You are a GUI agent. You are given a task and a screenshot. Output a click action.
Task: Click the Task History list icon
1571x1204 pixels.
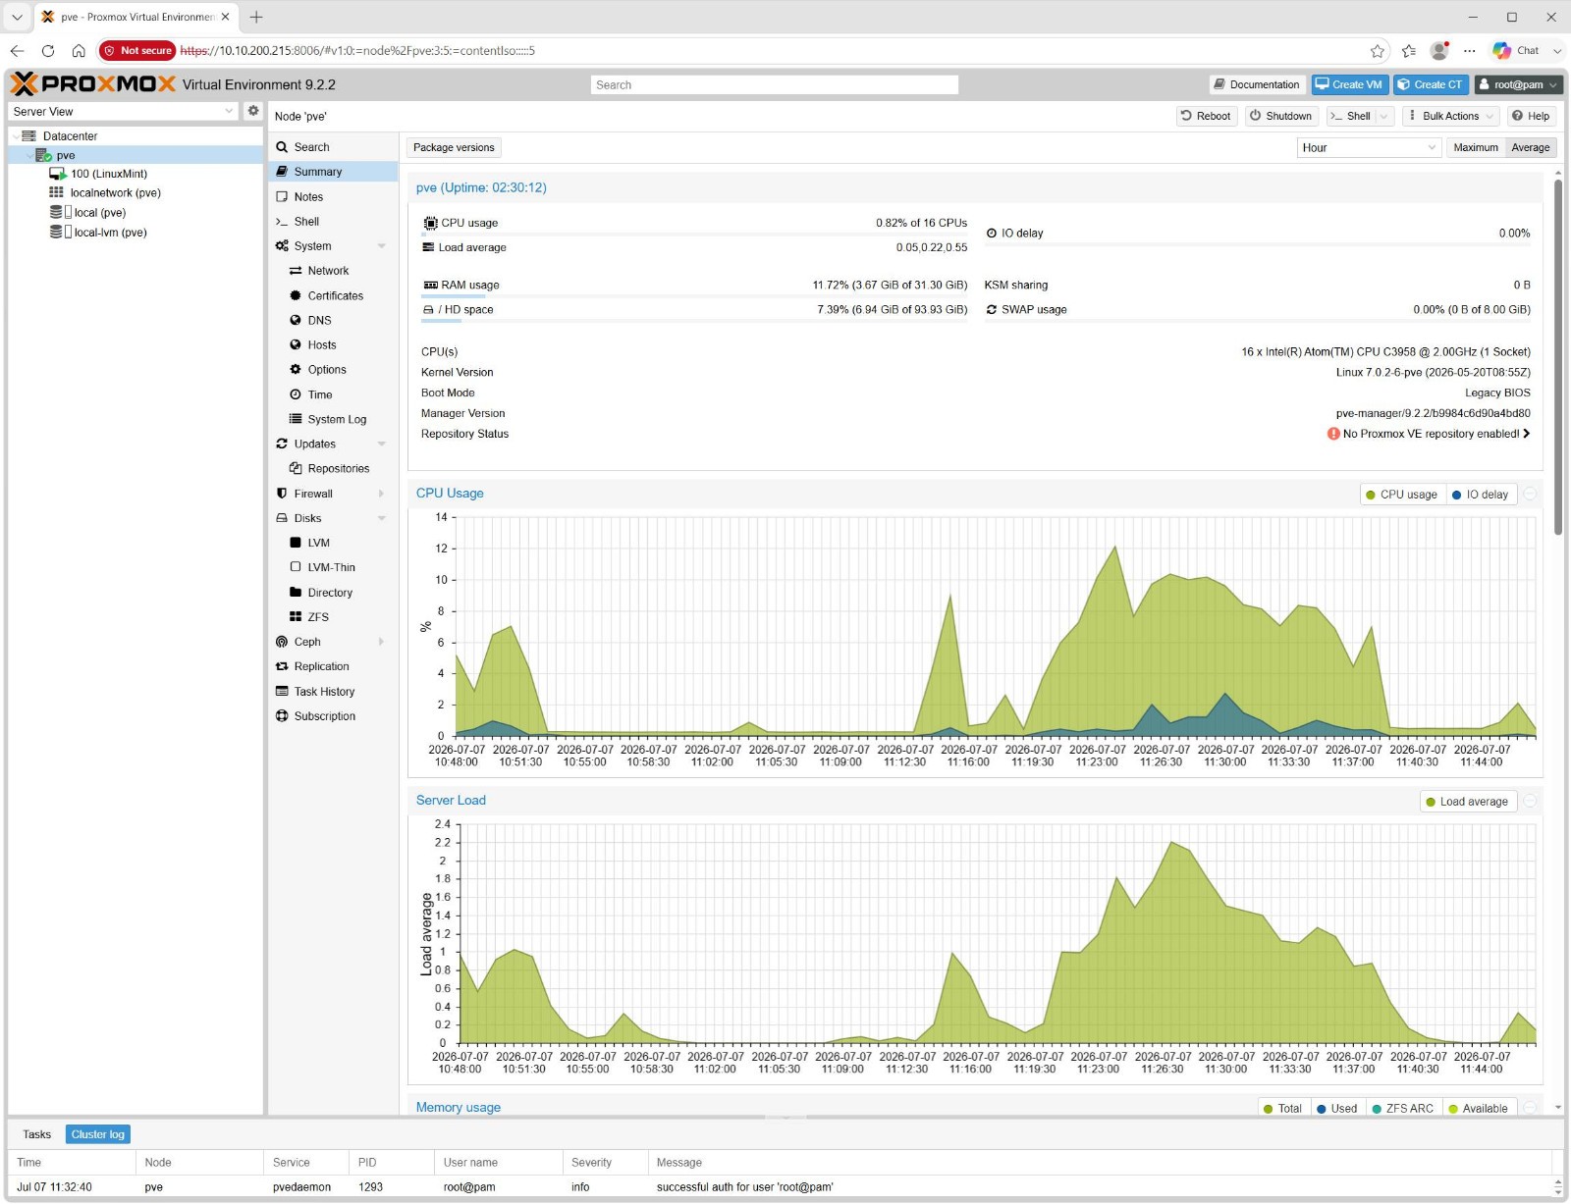pyautogui.click(x=282, y=691)
